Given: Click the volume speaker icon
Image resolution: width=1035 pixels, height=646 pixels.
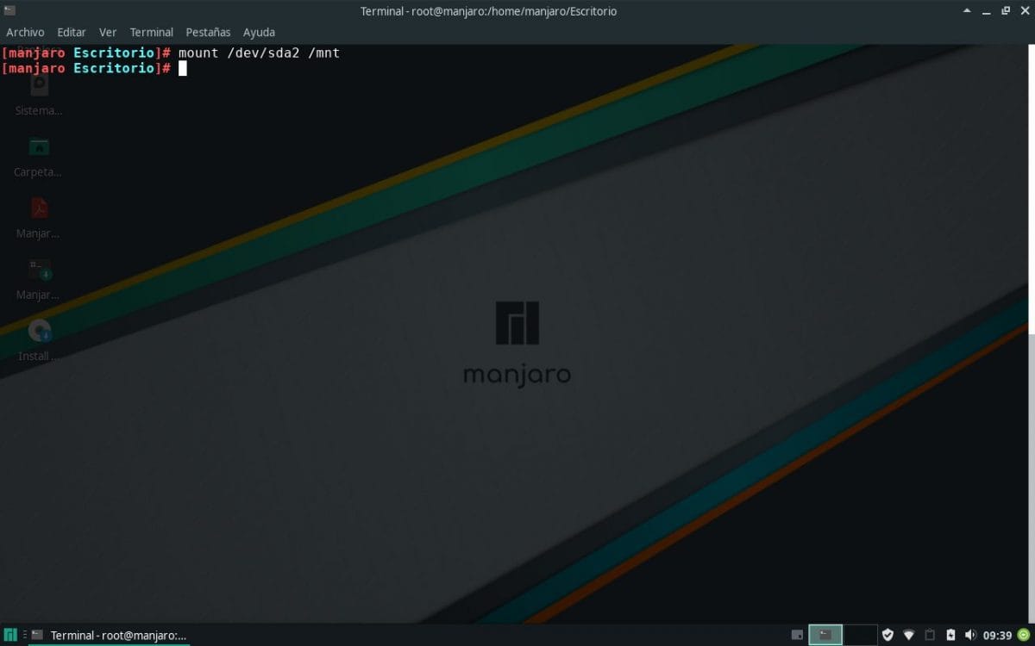Looking at the screenshot, I should pyautogui.click(x=970, y=636).
